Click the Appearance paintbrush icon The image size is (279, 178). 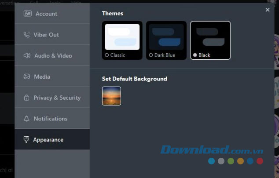[26, 139]
